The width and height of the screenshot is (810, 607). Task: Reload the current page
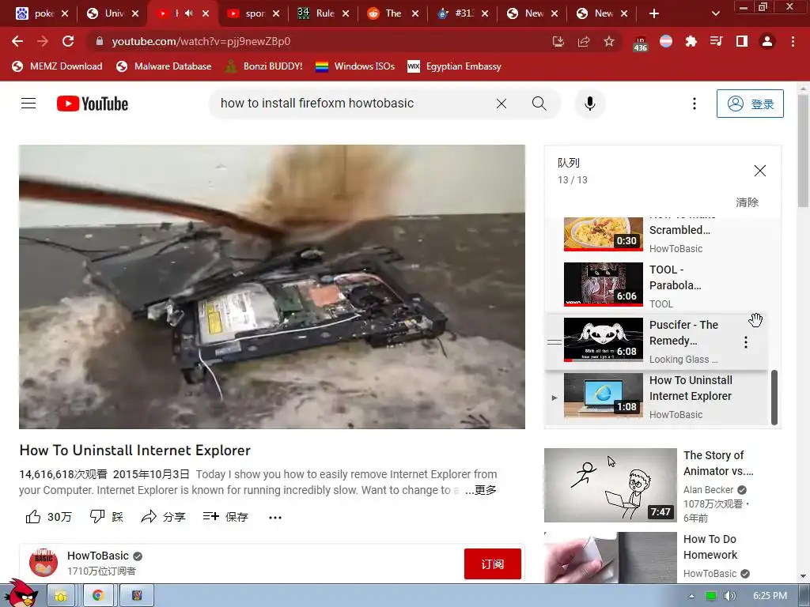[x=68, y=41]
